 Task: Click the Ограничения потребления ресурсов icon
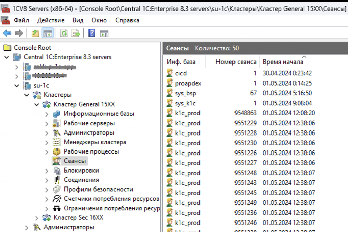[x=57, y=208]
